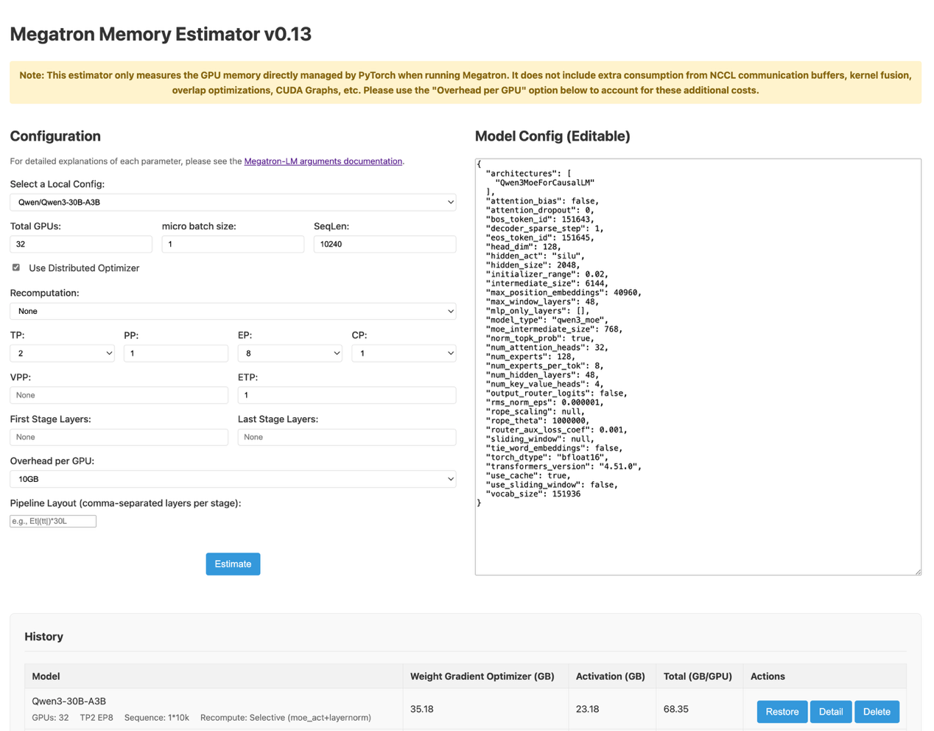Viewport: 934px width, 731px height.
Task: Click the History section heading
Action: (x=43, y=637)
